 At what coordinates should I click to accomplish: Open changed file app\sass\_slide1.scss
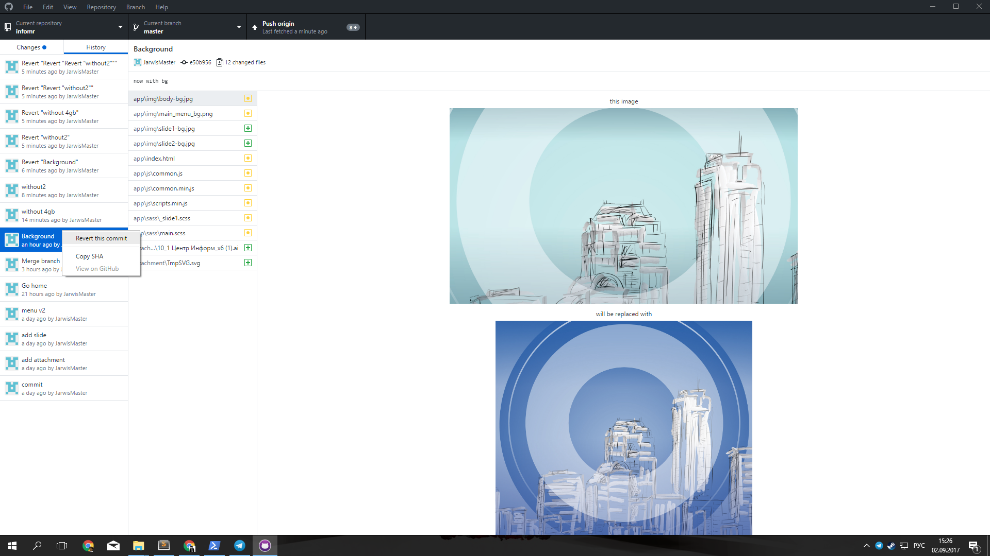(192, 218)
